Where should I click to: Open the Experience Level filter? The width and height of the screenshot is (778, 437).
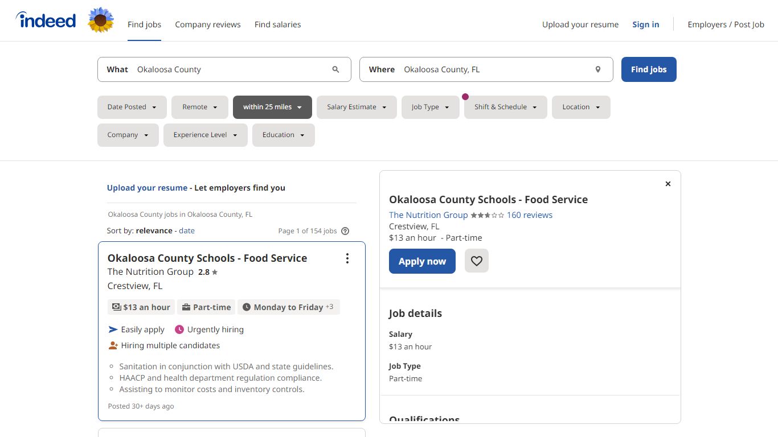(x=206, y=135)
